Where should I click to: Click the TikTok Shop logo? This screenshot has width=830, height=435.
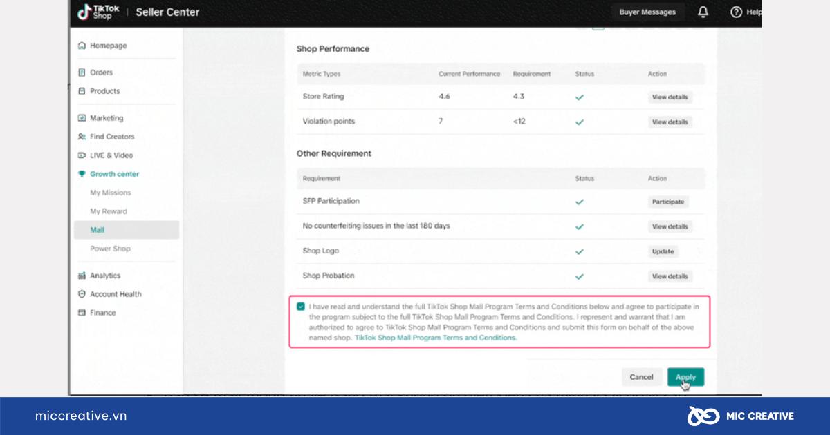tap(98, 12)
